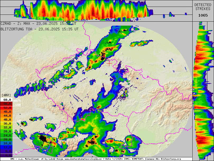
Task: Click the BLITZORTUNG TOA timestamp line
Action: click(39, 29)
